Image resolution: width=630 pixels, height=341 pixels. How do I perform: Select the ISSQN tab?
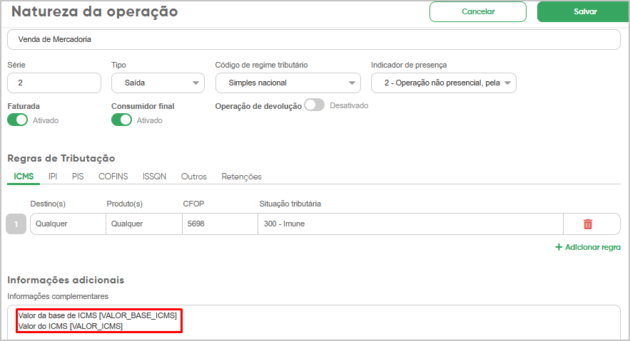155,177
